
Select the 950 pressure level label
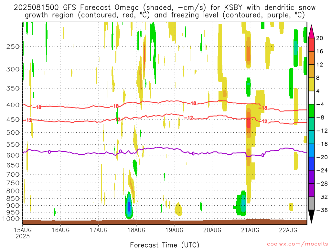pos(13,212)
